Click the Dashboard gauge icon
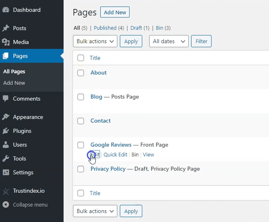Screen dimensions: 269x222 pos(6,10)
